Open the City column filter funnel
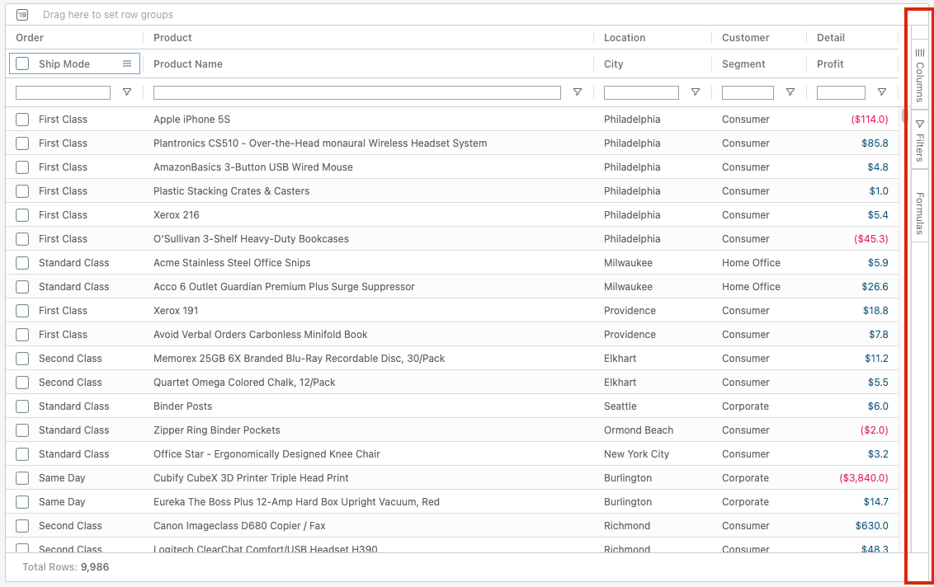 click(696, 92)
